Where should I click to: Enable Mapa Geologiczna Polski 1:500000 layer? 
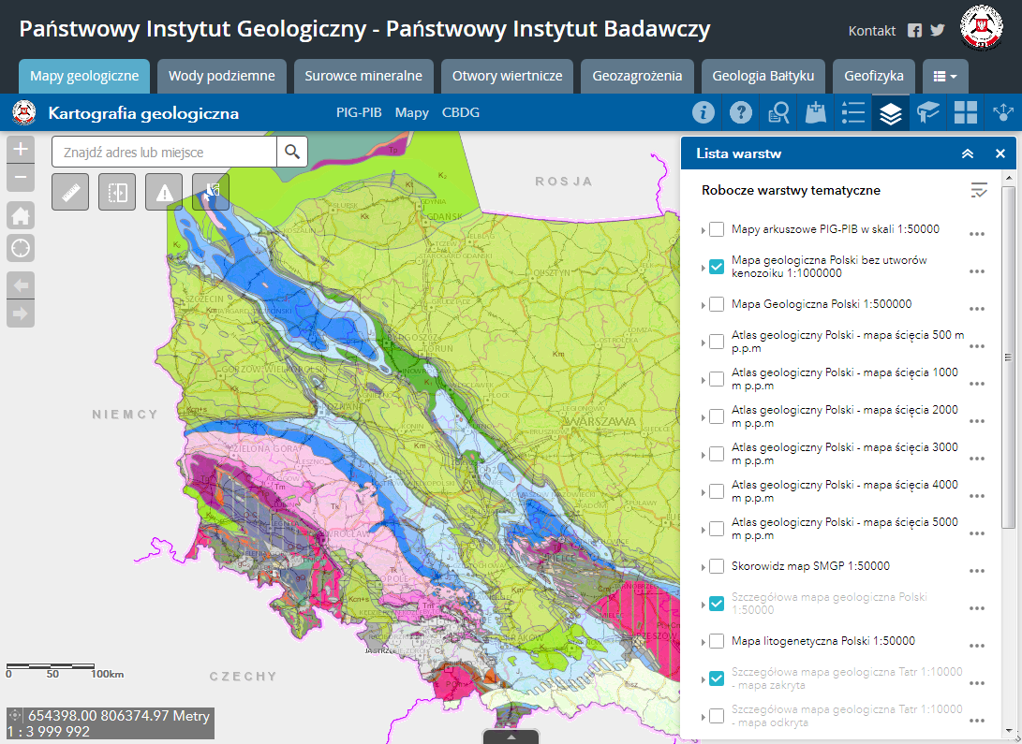coord(717,304)
